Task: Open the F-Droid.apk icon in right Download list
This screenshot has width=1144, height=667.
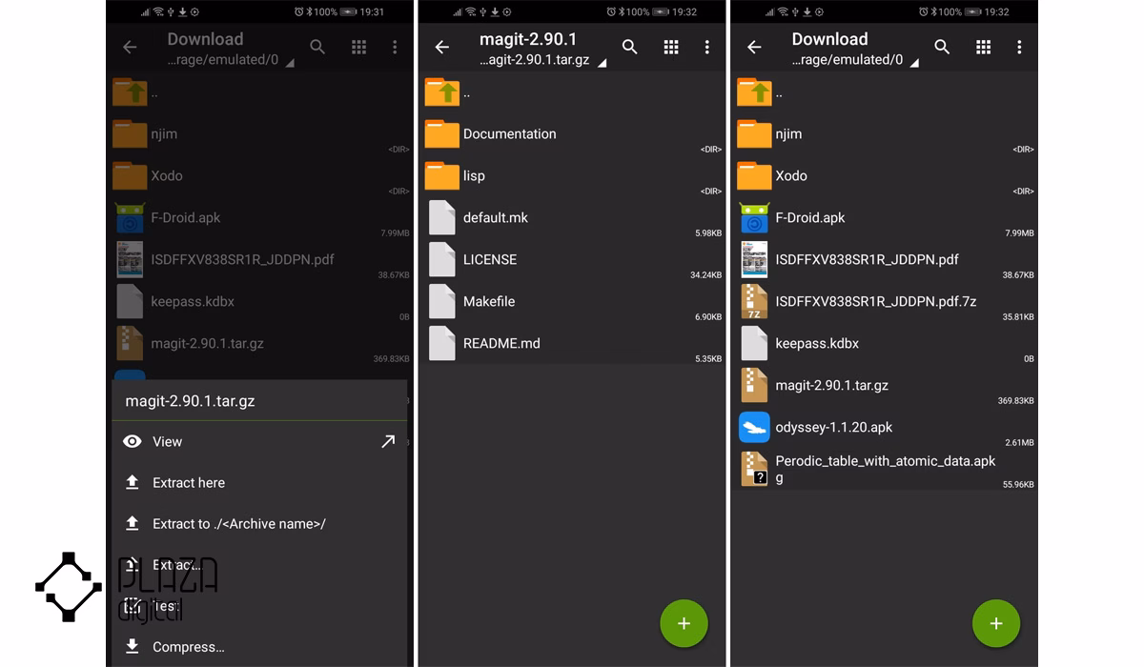Action: [x=753, y=218]
